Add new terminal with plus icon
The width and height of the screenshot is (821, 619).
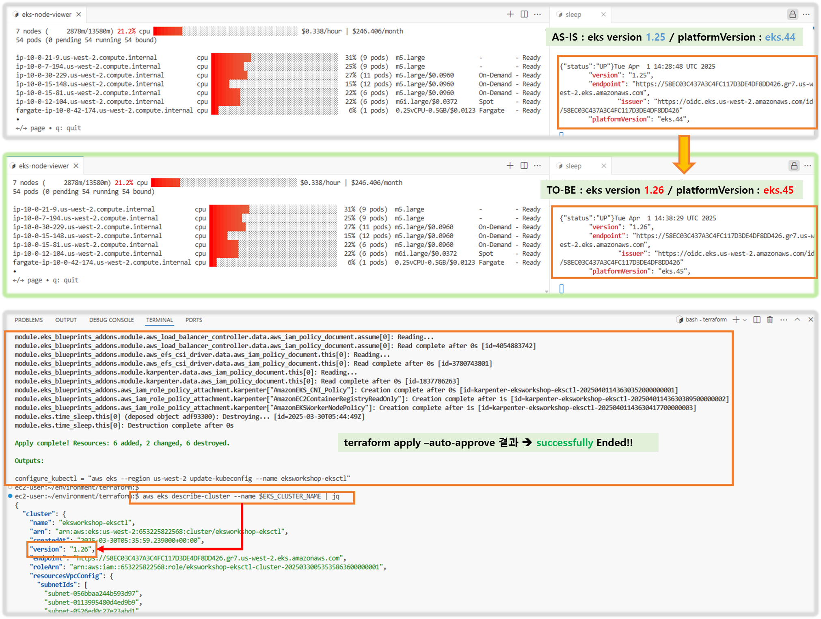point(736,320)
